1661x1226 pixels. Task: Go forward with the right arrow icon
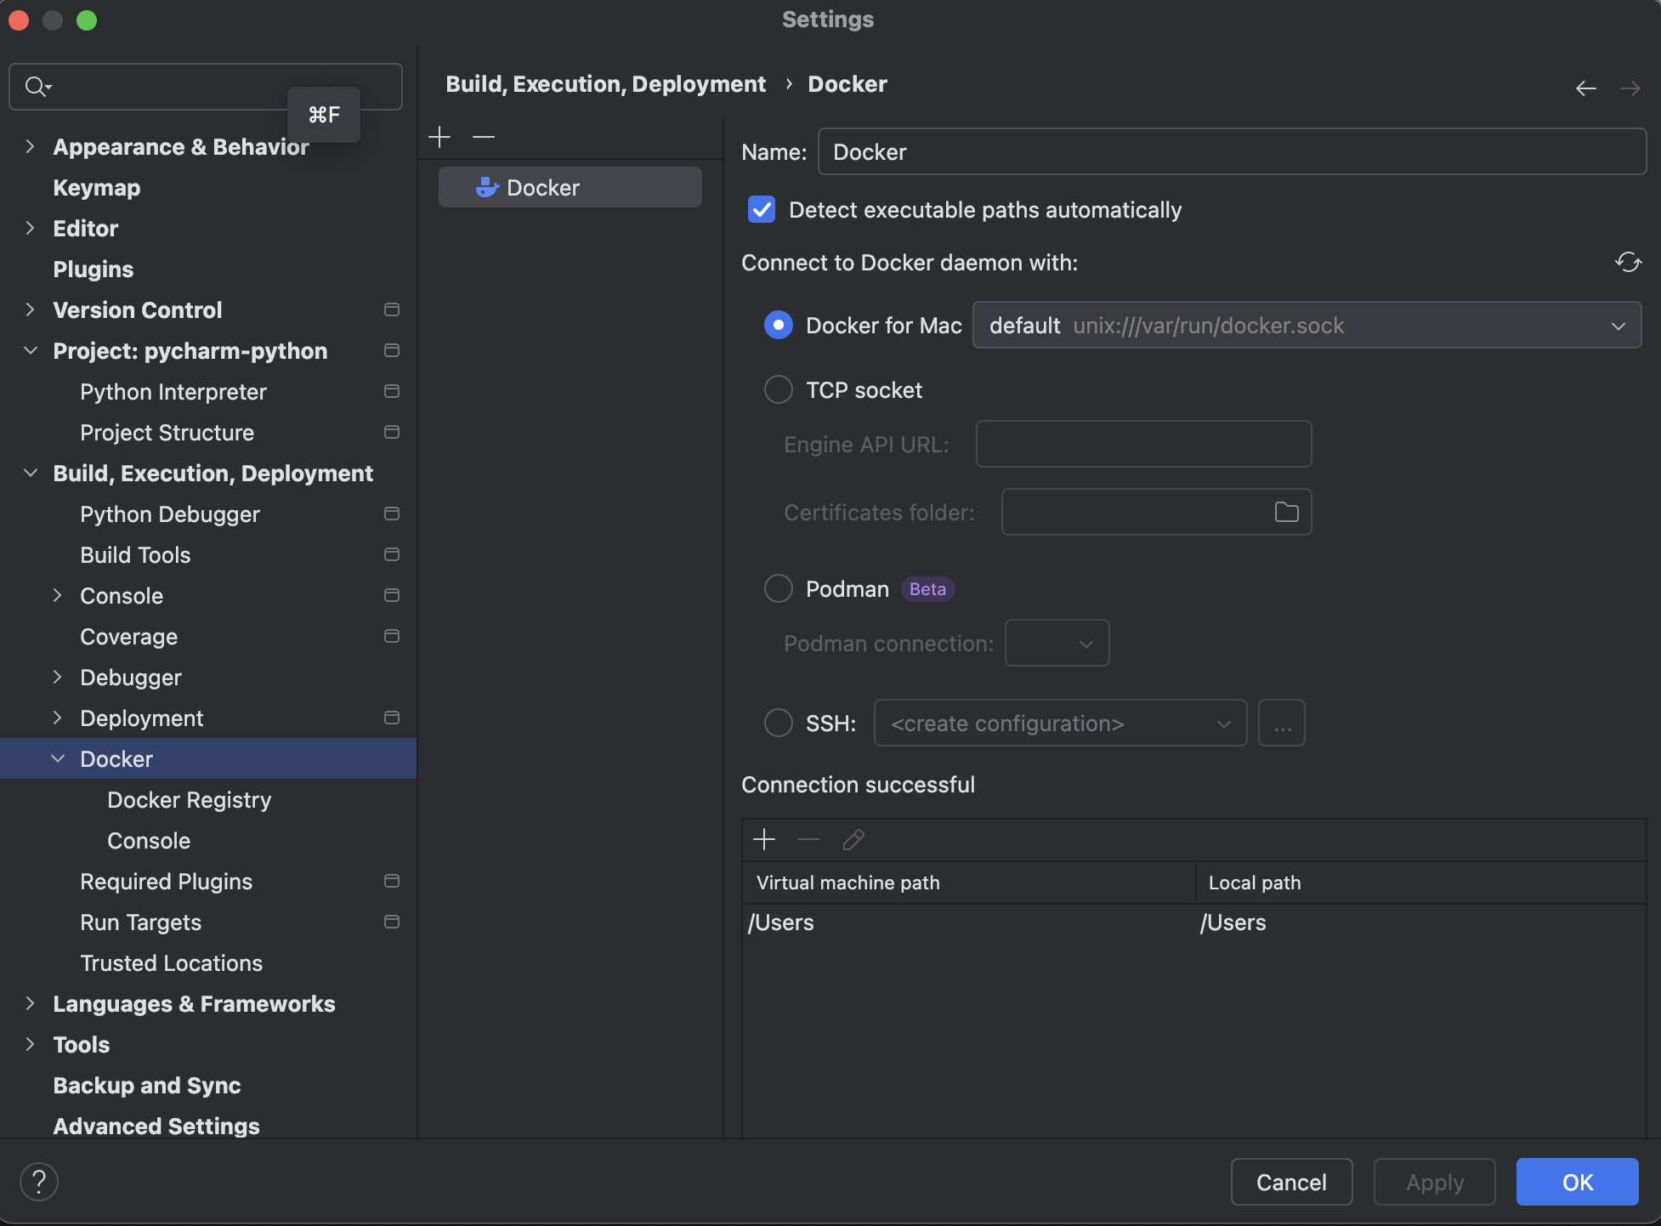(1630, 88)
